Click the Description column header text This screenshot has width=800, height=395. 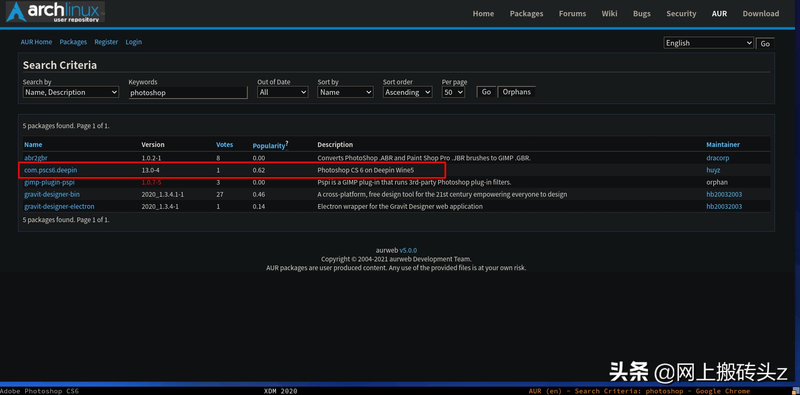335,144
